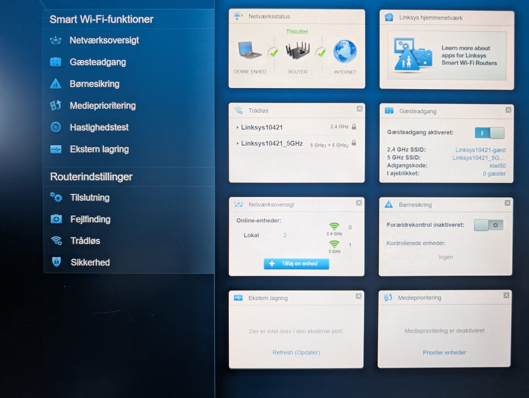Click the Gæsteadgang sidebar icon
This screenshot has width=529, height=398.
pyautogui.click(x=56, y=62)
